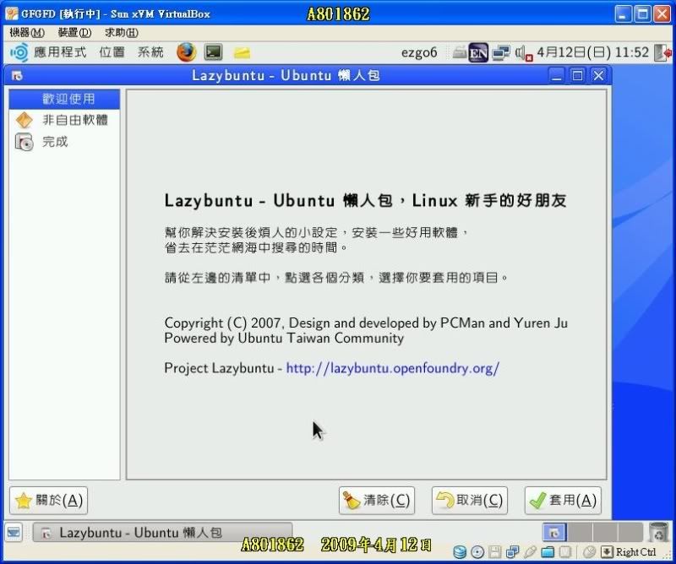This screenshot has width=676, height=564.
Task: Click the keyboard capture arrow indicator
Action: (x=607, y=552)
